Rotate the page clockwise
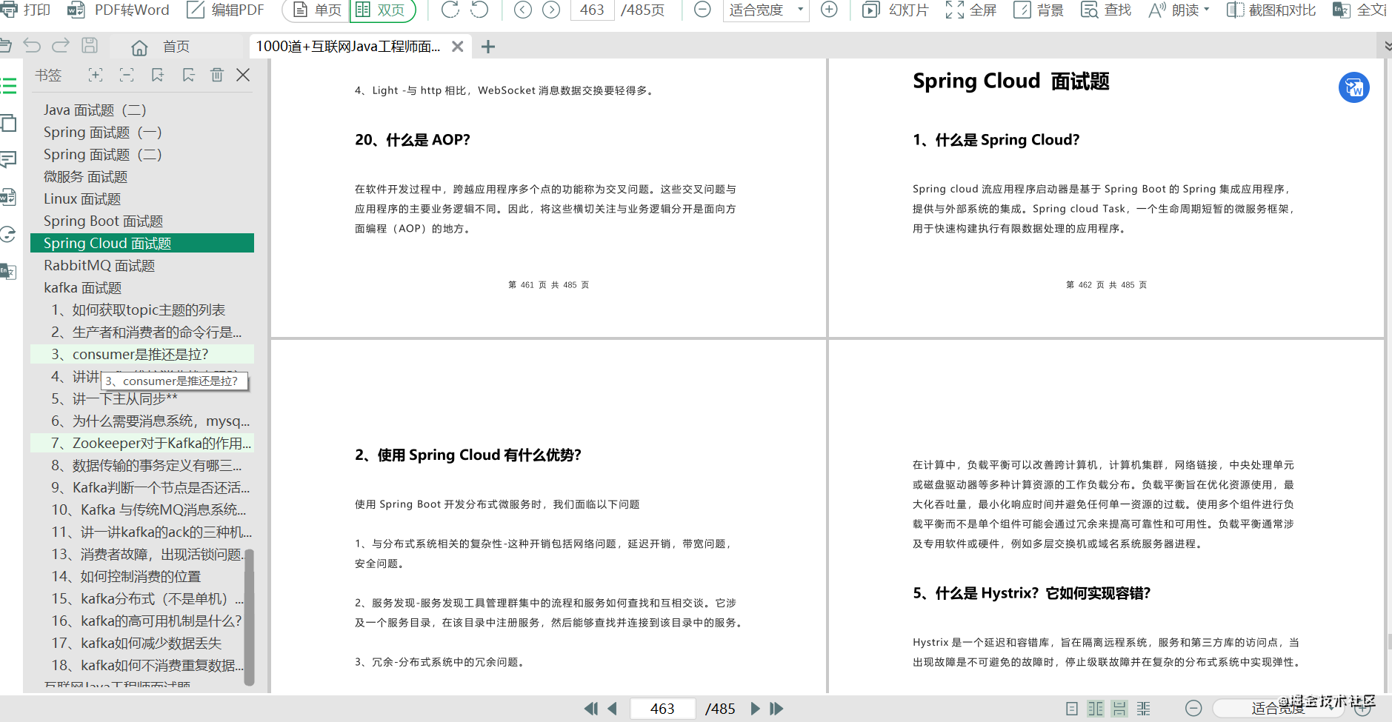The image size is (1392, 722). point(450,10)
